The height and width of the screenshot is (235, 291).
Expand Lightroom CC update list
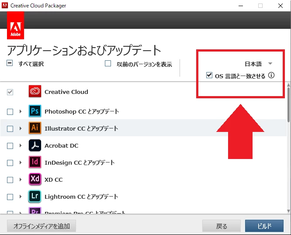coord(21,197)
